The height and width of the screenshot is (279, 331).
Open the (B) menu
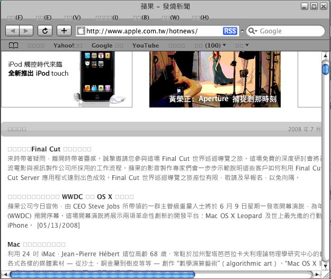pyautogui.click(x=141, y=17)
